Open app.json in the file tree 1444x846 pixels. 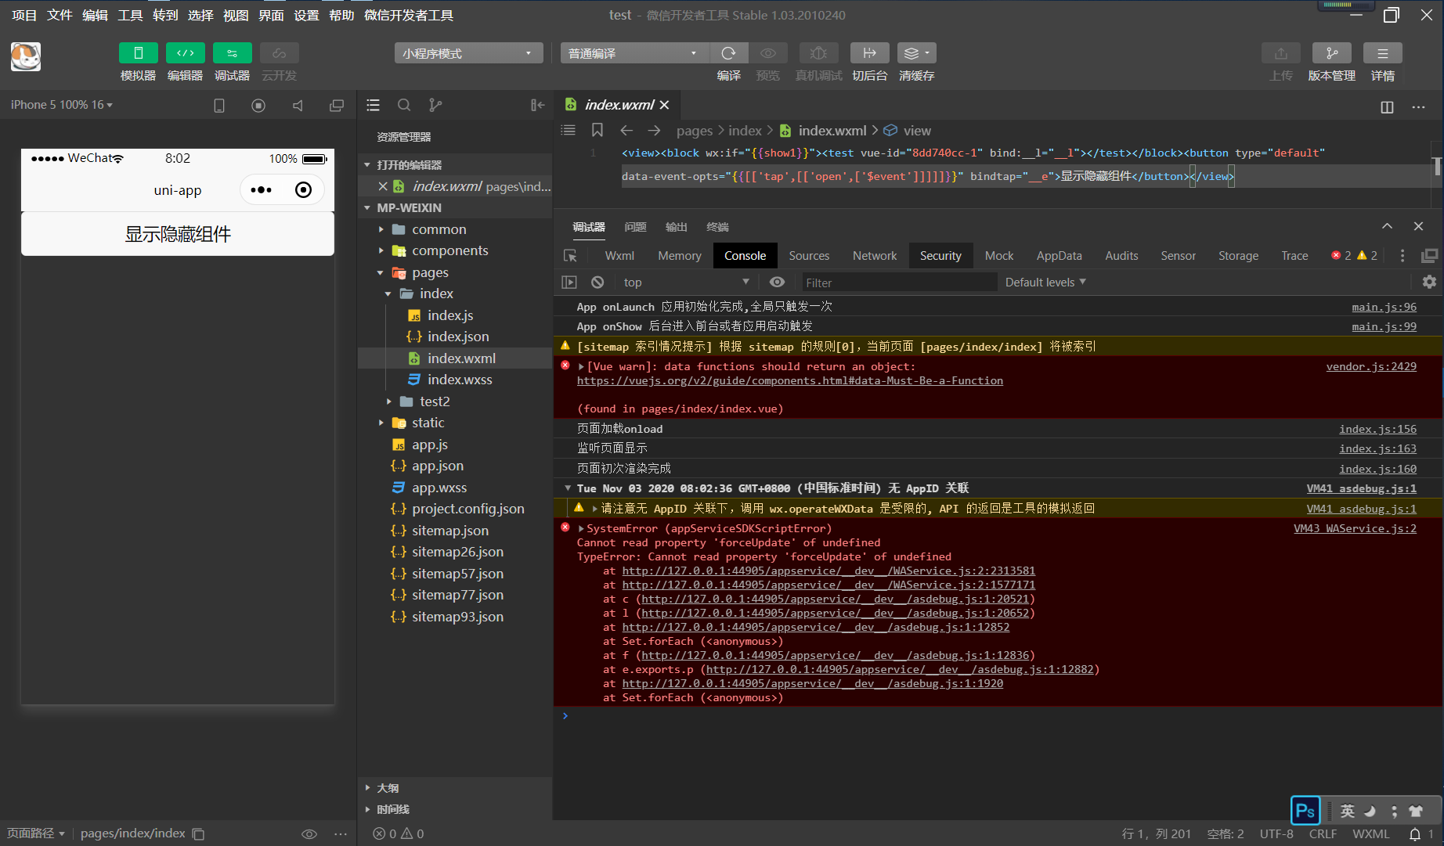point(437,466)
